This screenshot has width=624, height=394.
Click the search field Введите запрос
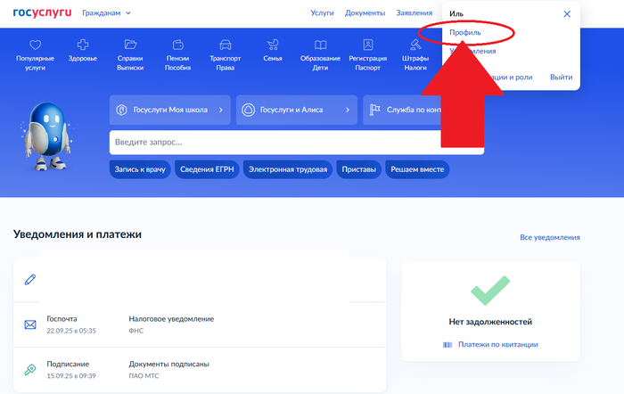(x=276, y=143)
